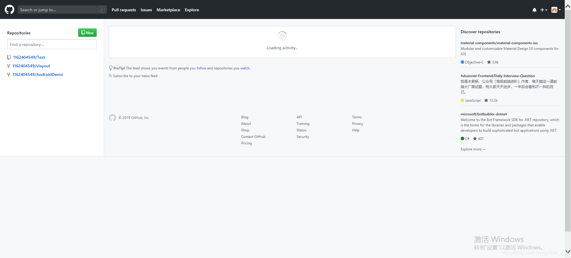This screenshot has width=571, height=258.
Task: Open the plus create-new dropdown
Action: pyautogui.click(x=544, y=10)
